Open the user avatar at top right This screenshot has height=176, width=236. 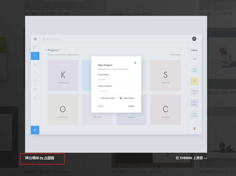194,39
